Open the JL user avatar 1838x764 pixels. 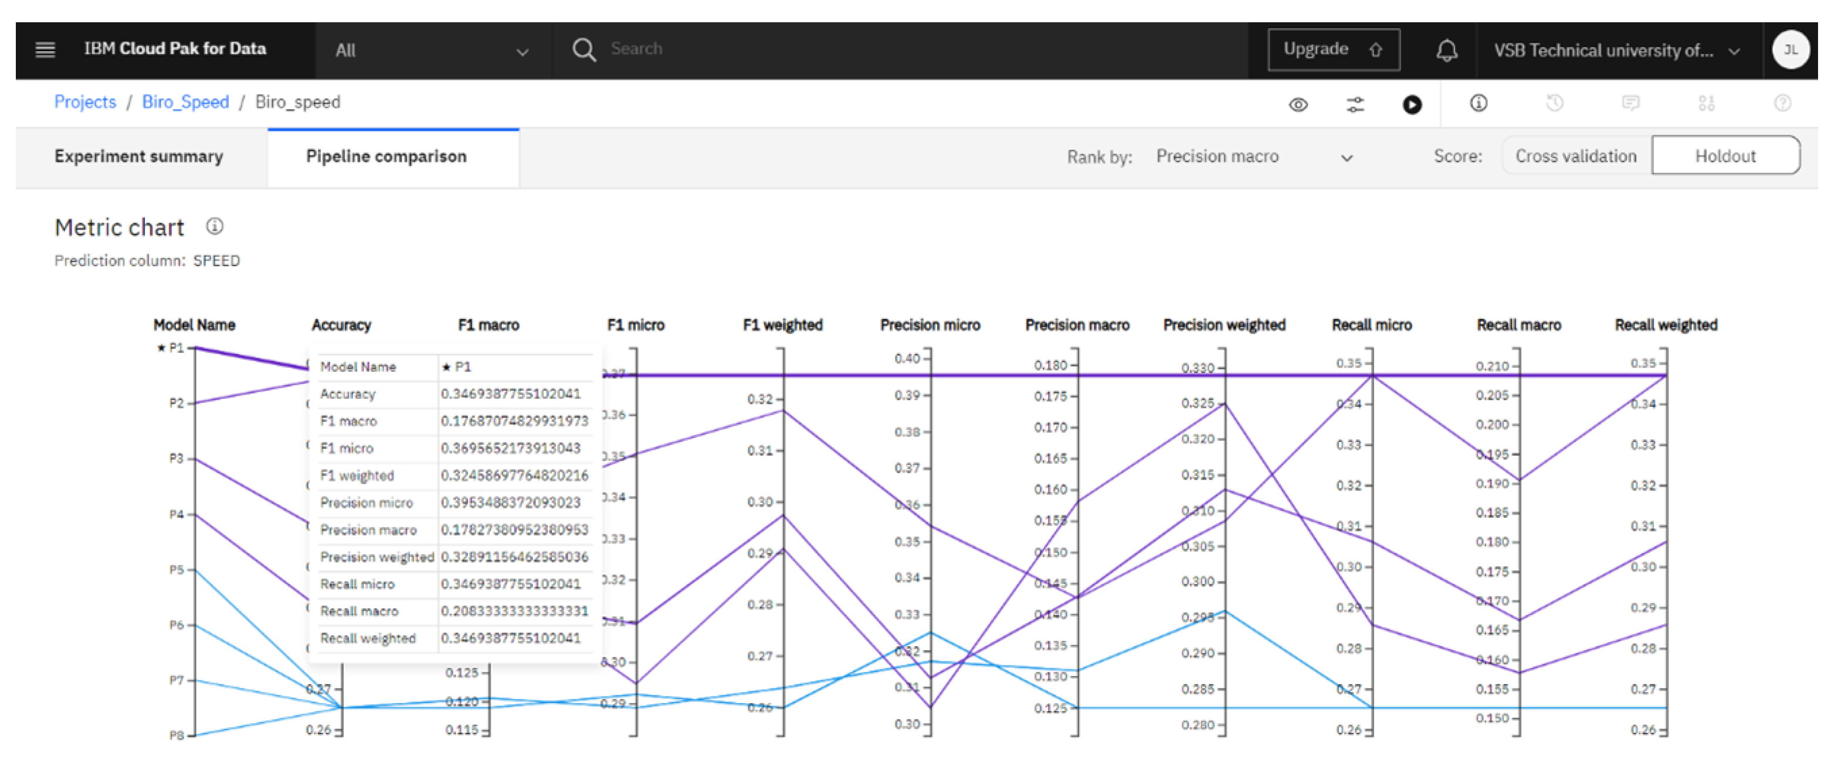[x=1789, y=50]
